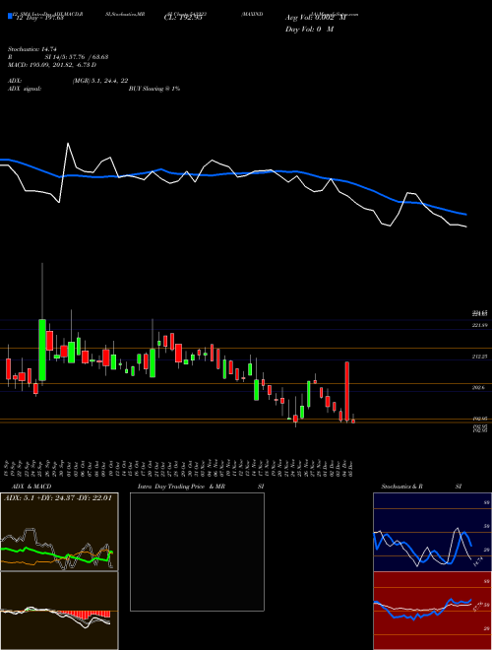The image size is (492, 650).
Task: Click the MACD histogram panel with red bars
Action: (59, 611)
